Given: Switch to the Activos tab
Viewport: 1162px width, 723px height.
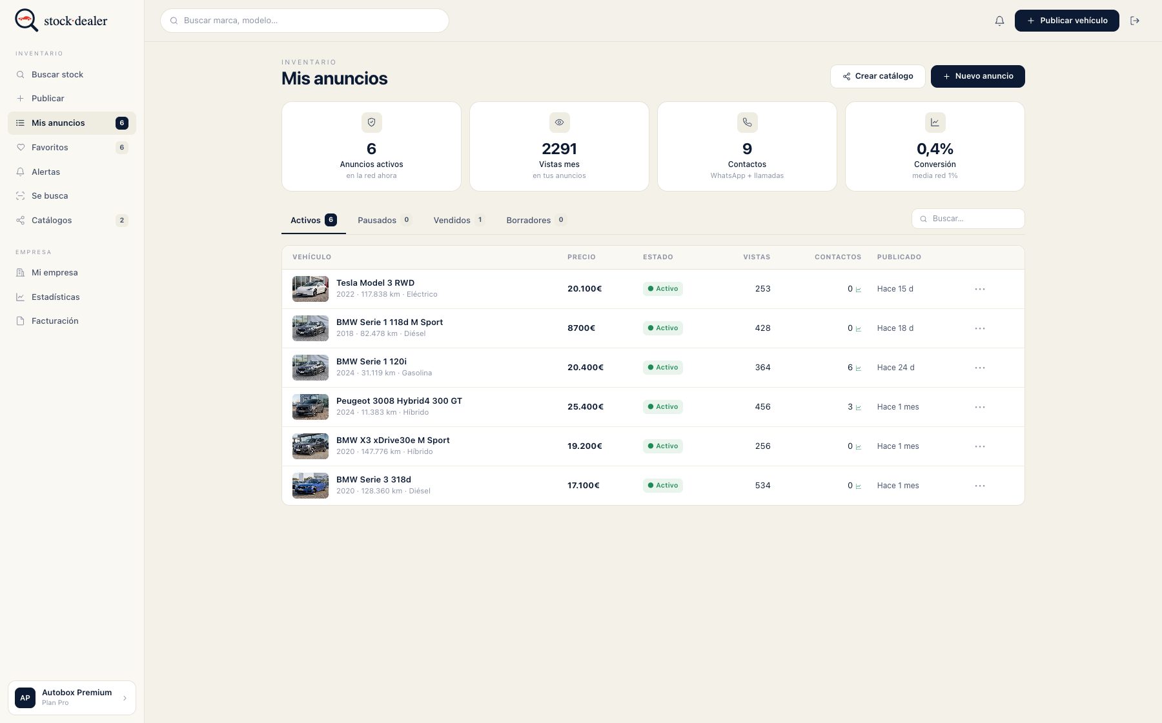Looking at the screenshot, I should tap(313, 220).
